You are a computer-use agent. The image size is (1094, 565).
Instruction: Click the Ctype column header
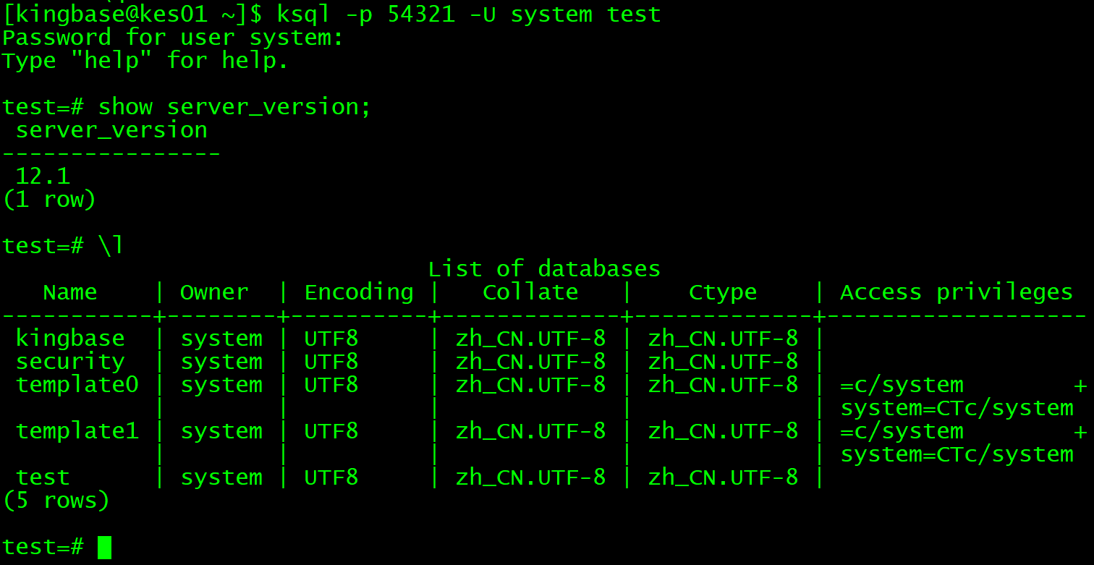tap(723, 292)
